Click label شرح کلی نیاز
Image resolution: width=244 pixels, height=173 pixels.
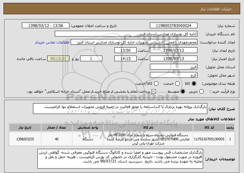click(x=222, y=109)
